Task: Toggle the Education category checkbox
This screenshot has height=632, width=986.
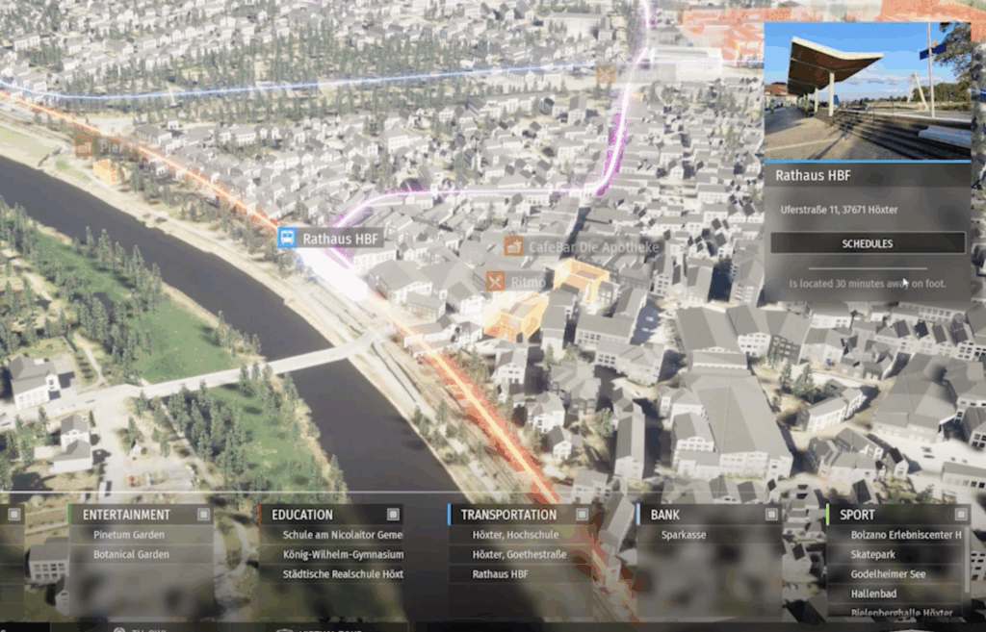Action: coord(393,515)
